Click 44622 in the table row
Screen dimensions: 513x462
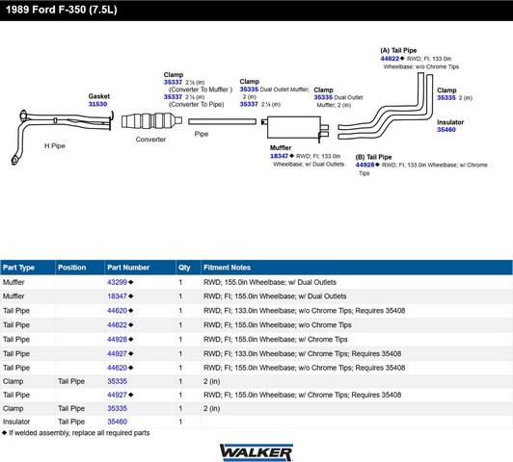pos(117,325)
